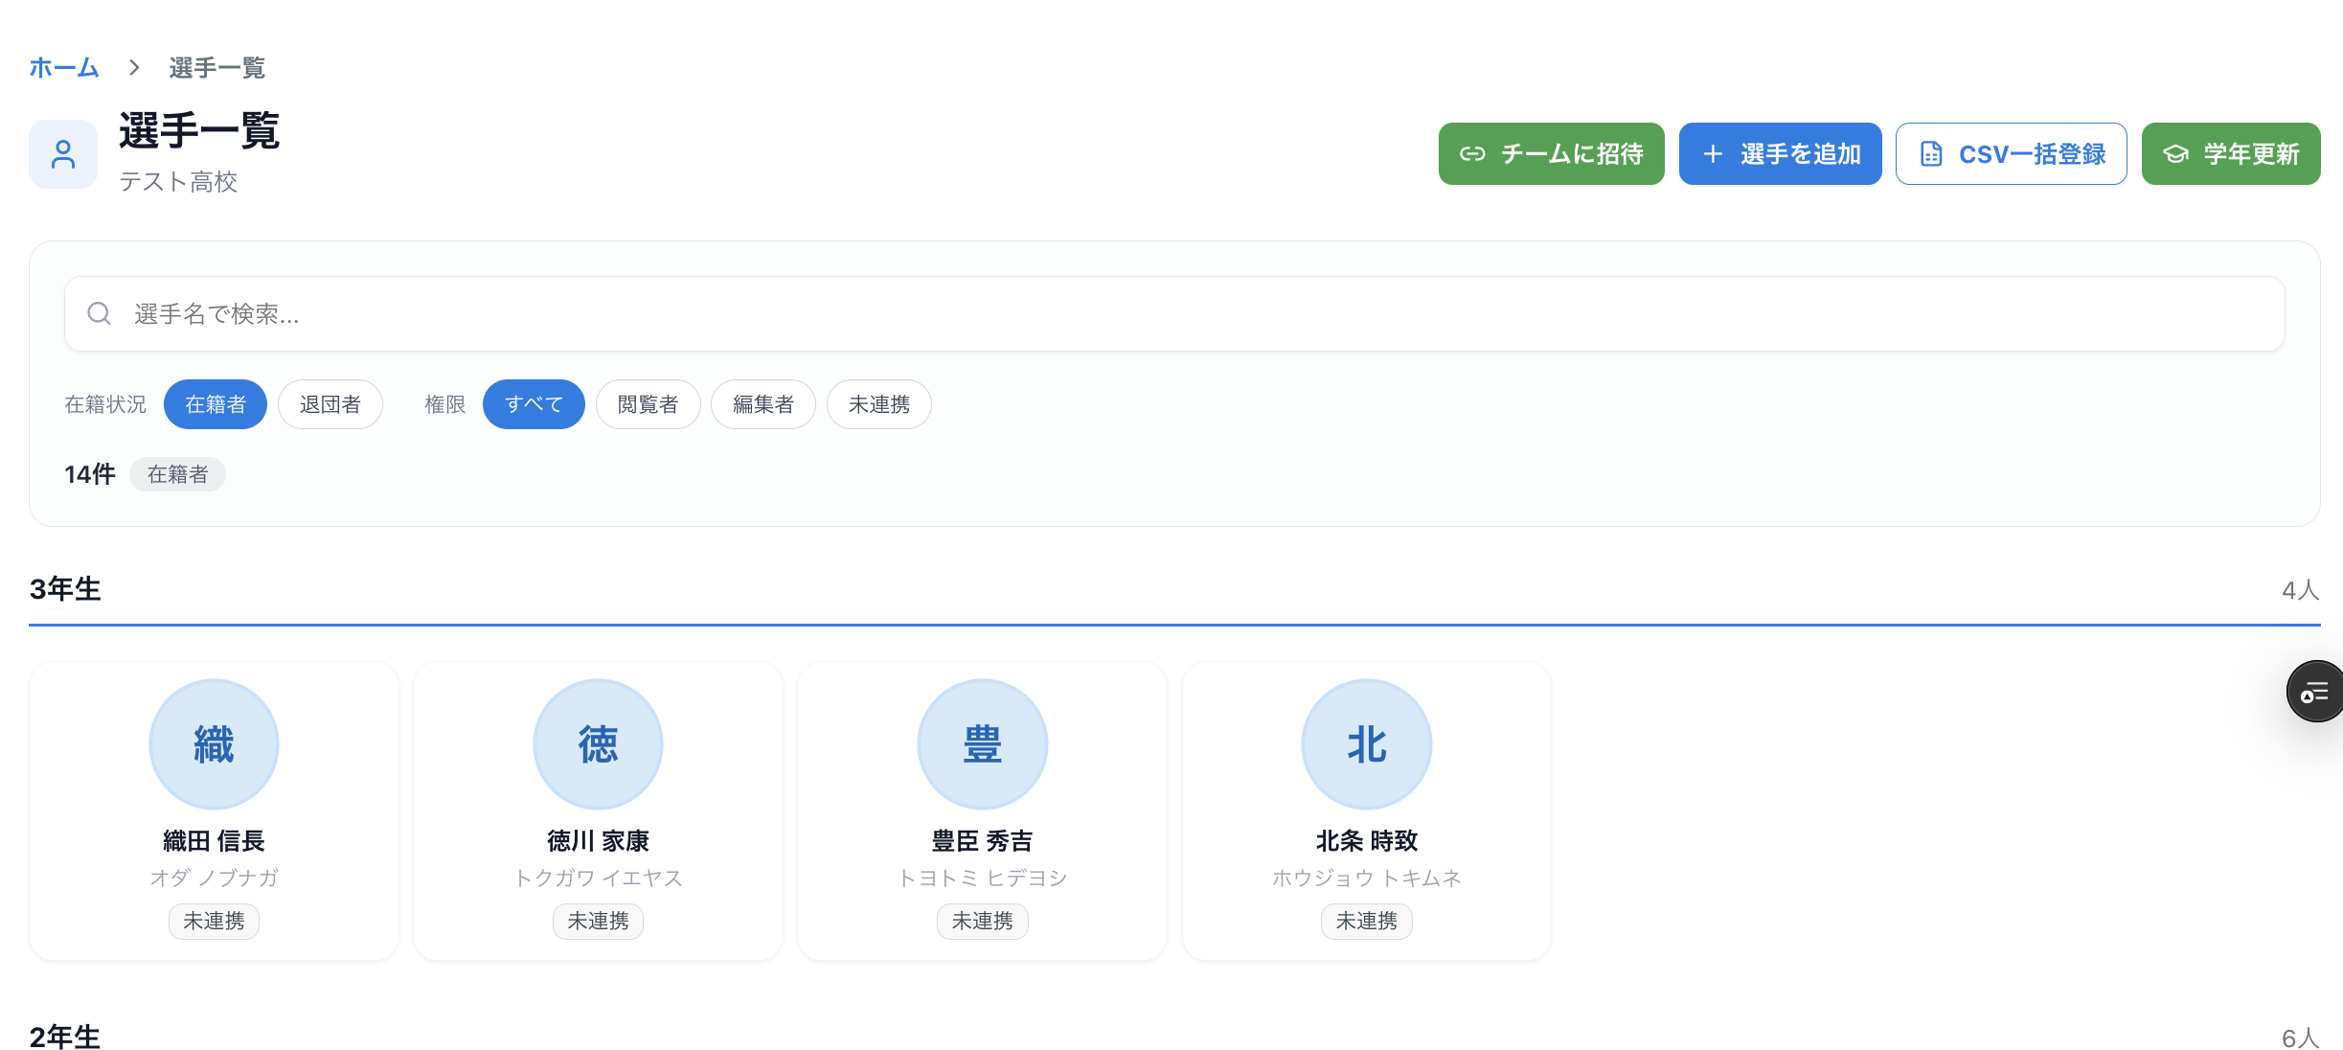Click 織田 信長's round avatar

(x=214, y=744)
